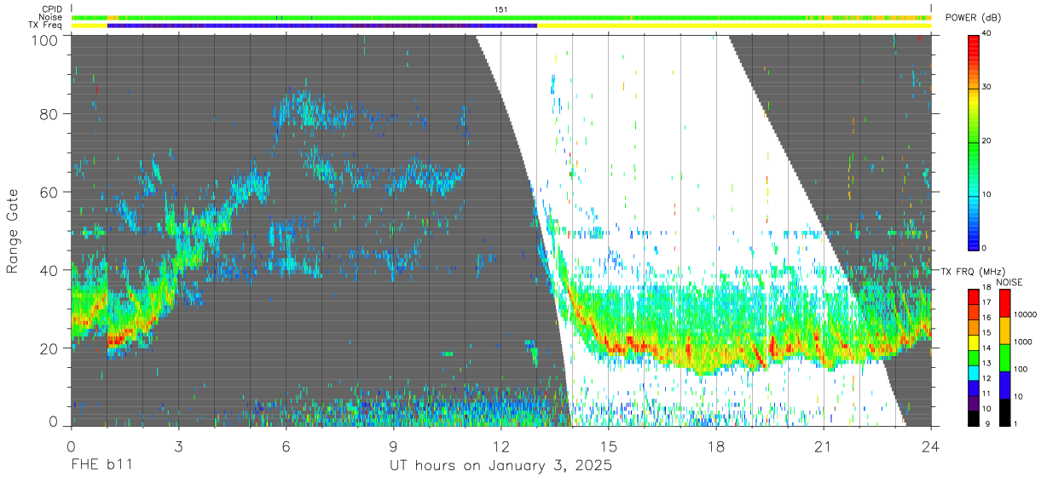Click the 'NOISE' legend title

(x=1009, y=282)
